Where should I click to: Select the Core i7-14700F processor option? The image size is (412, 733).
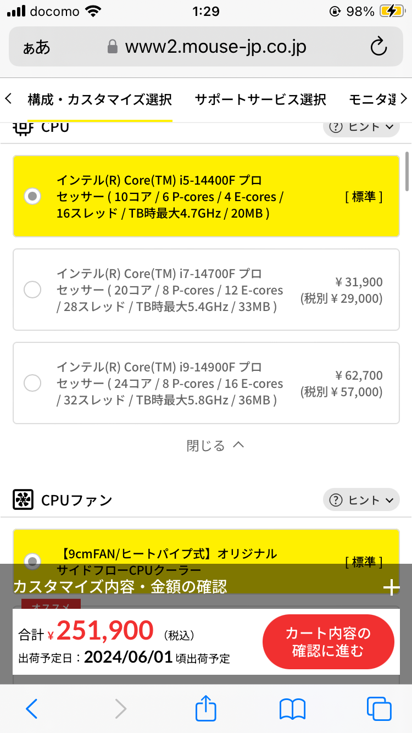[33, 290]
